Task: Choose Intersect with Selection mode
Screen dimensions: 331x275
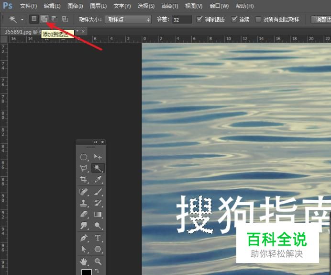Action: [65, 19]
